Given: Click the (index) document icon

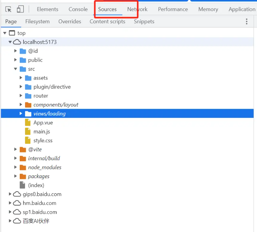Looking at the screenshot, I should (22, 185).
